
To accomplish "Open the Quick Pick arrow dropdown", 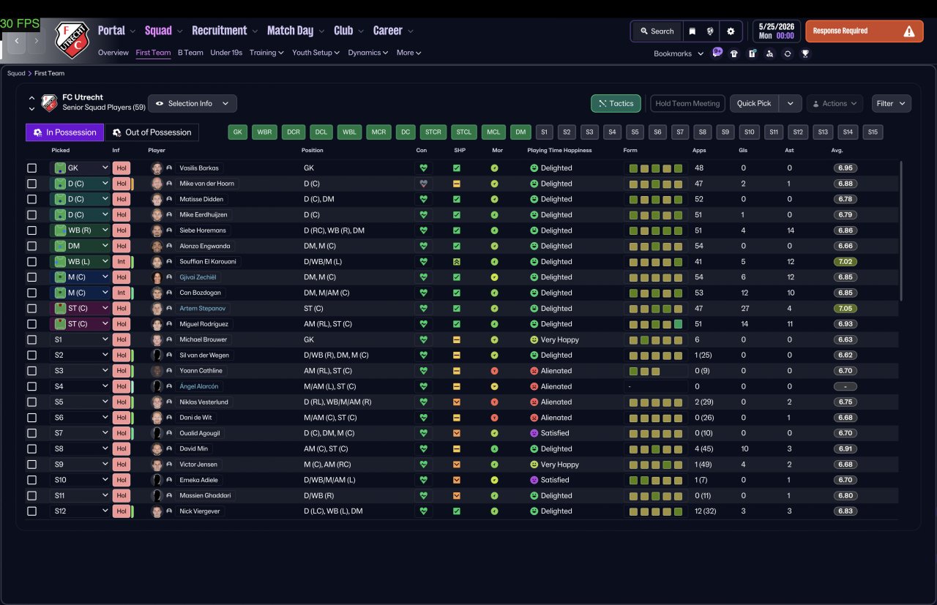I will coord(790,103).
